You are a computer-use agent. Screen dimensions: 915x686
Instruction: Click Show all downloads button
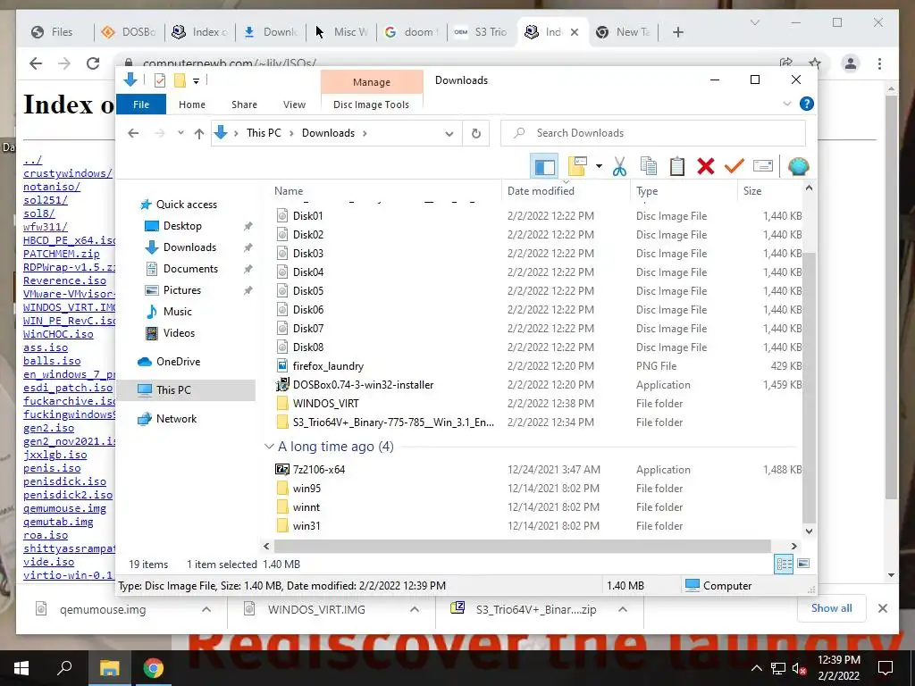point(831,607)
